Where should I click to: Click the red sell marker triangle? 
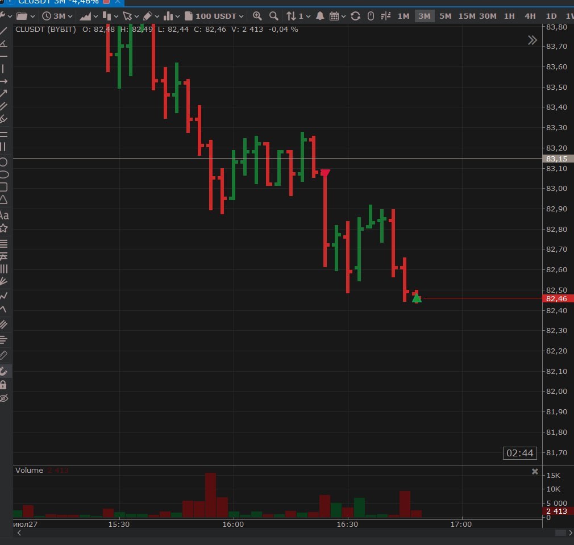[325, 172]
